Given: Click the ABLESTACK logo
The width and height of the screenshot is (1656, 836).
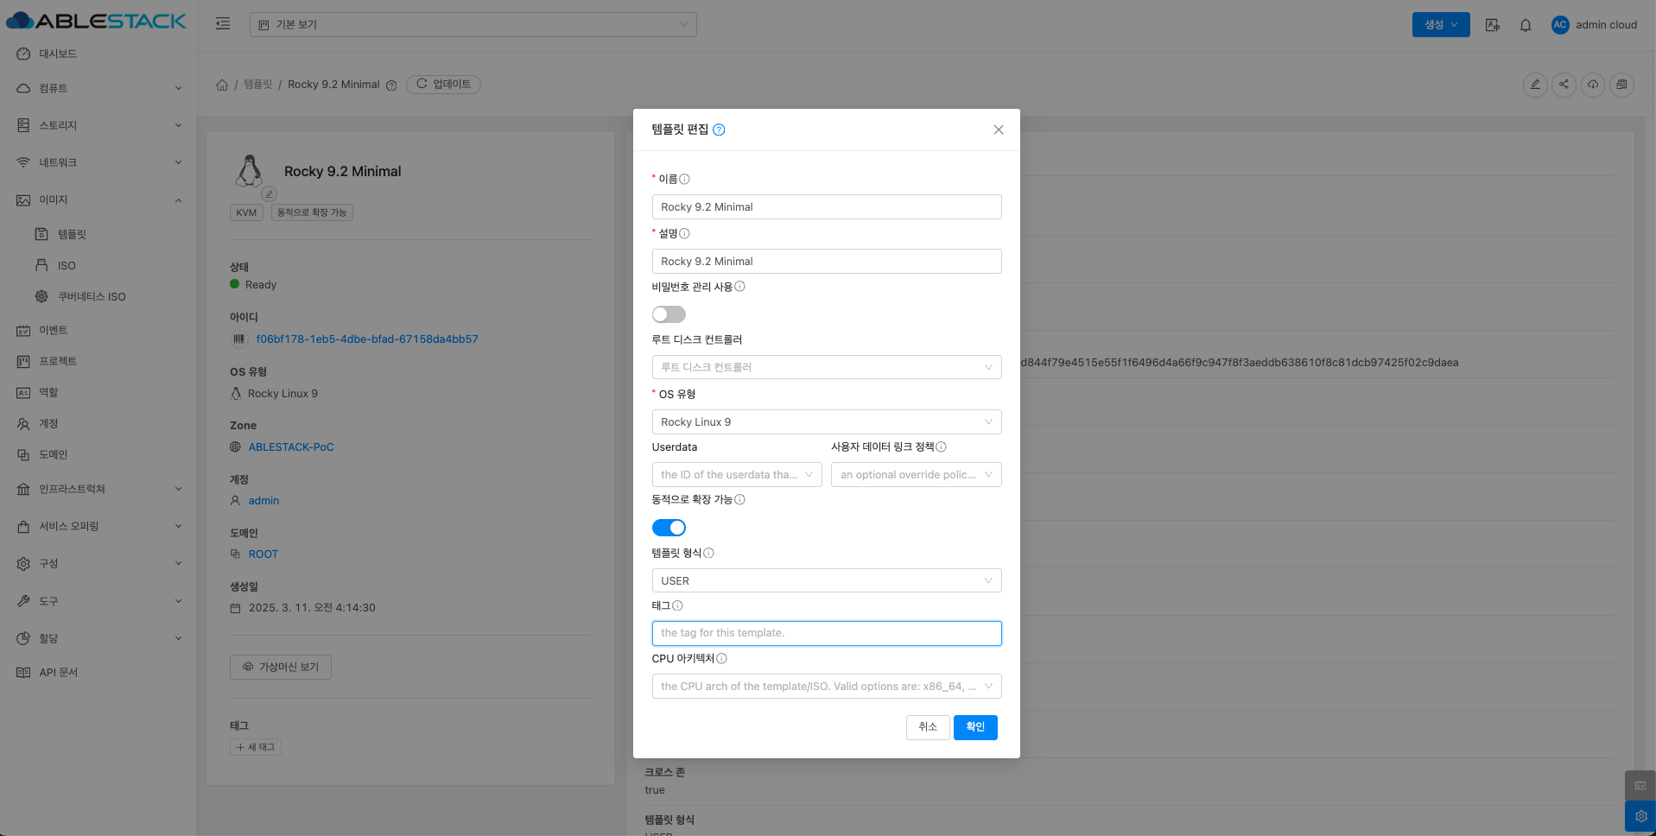Looking at the screenshot, I should (97, 21).
